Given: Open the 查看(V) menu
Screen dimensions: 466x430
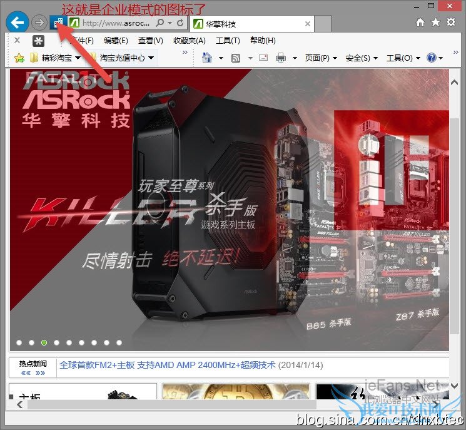Looking at the screenshot, I should (151, 41).
